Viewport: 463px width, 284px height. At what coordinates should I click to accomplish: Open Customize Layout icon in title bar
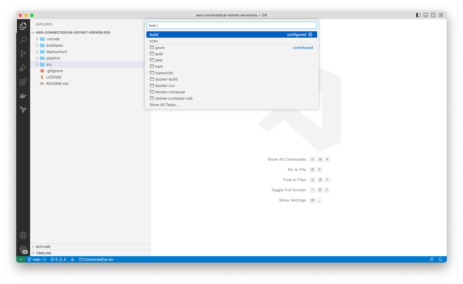[441, 15]
